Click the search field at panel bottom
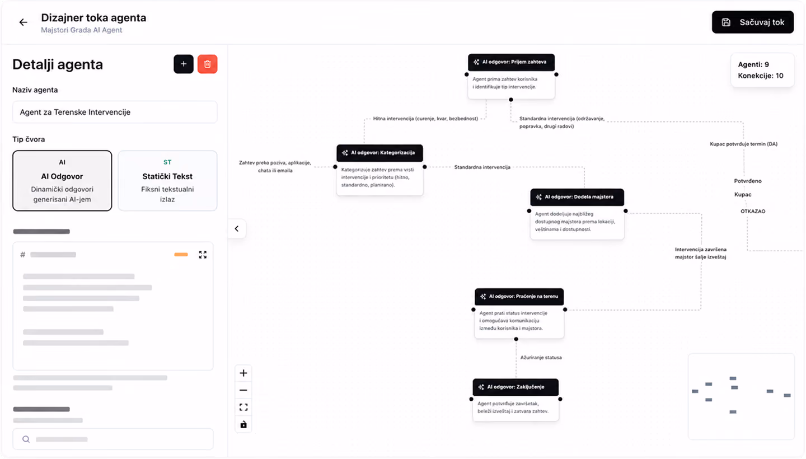The height and width of the screenshot is (459, 806). click(x=113, y=439)
